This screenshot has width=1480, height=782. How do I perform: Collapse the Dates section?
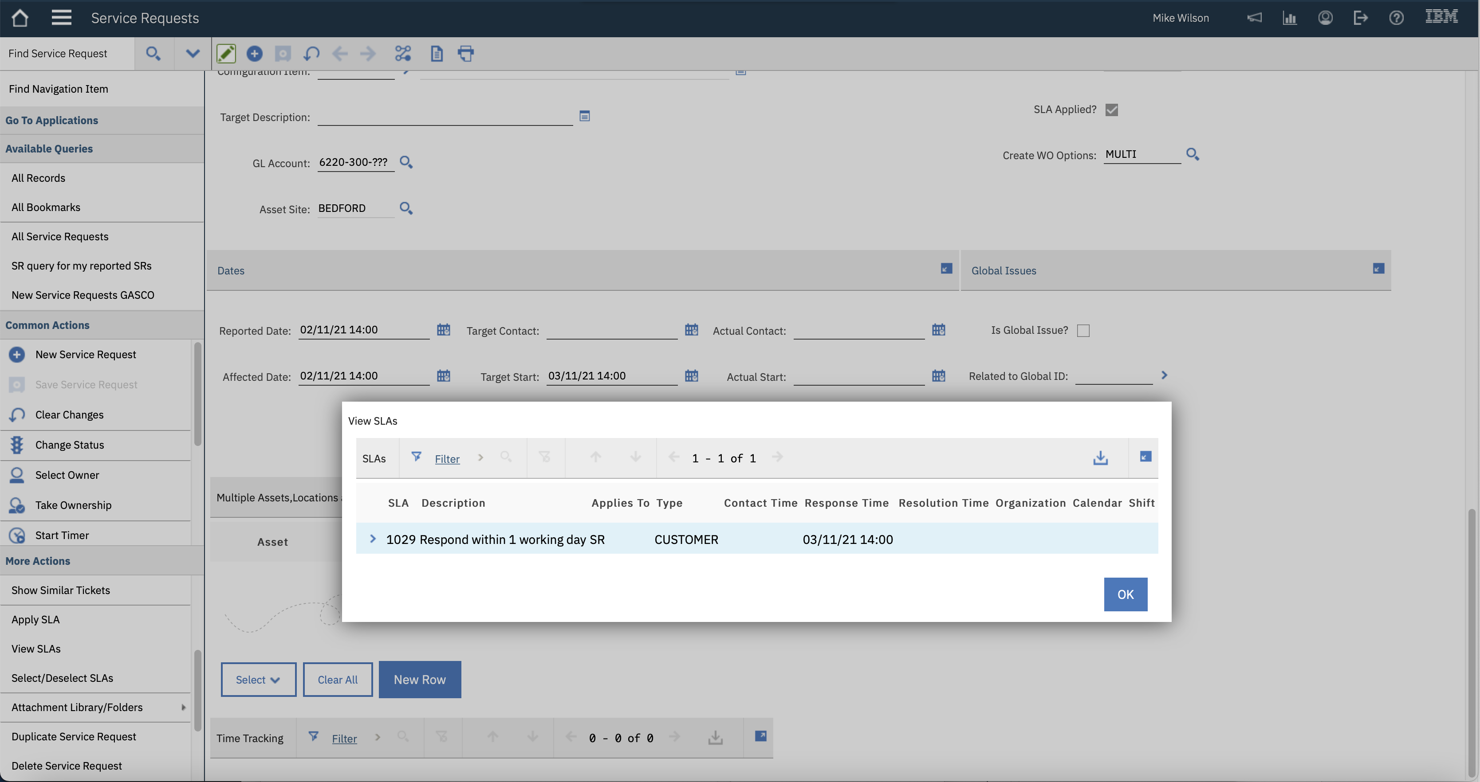[x=946, y=269]
